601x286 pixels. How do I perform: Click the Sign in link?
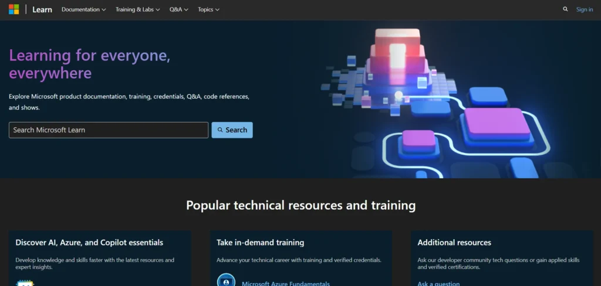[585, 9]
